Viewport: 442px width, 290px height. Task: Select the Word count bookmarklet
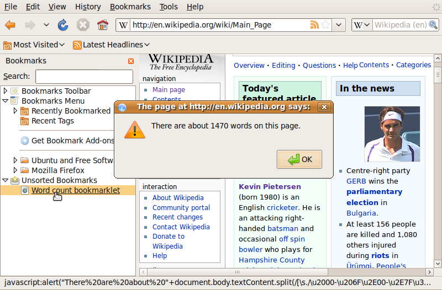pyautogui.click(x=75, y=190)
